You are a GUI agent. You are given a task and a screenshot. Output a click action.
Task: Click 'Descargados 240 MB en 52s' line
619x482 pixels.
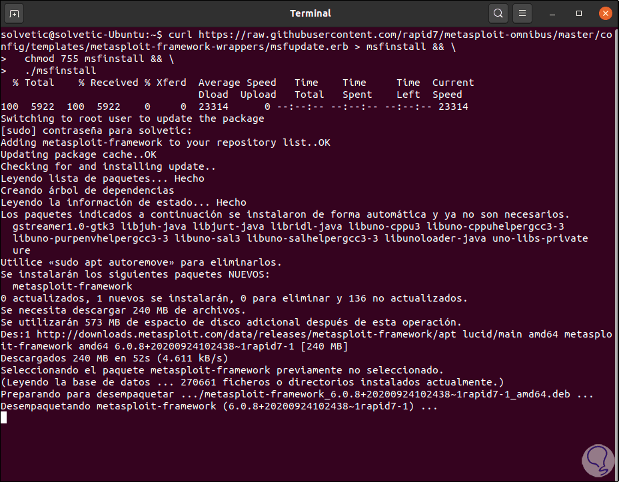coord(115,359)
